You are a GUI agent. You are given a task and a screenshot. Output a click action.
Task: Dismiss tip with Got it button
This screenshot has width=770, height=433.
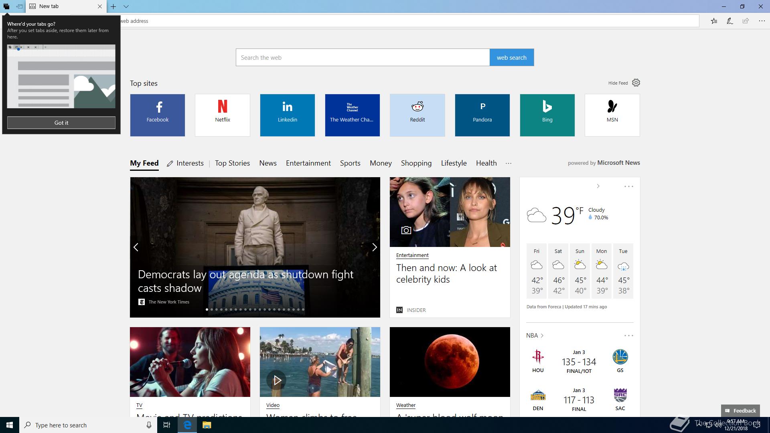pos(61,123)
